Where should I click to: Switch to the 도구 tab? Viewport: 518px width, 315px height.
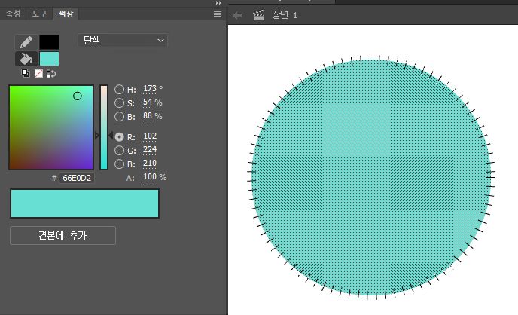click(x=39, y=14)
